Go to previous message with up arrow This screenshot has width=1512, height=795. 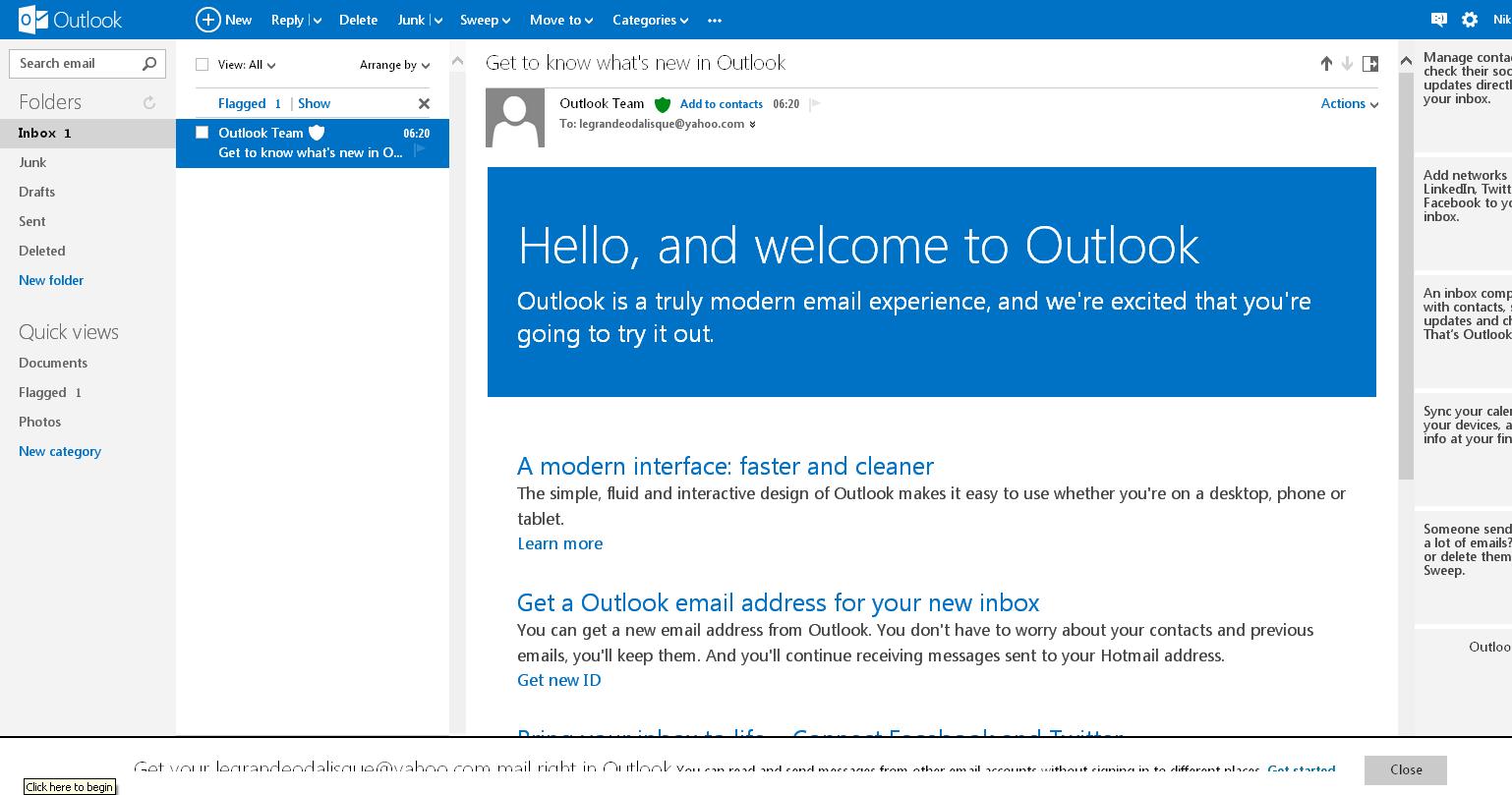coord(1326,64)
